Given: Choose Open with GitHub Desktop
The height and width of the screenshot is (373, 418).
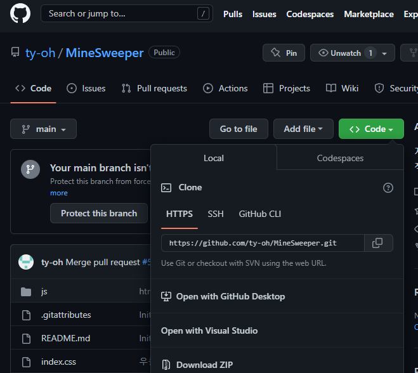Looking at the screenshot, I should pyautogui.click(x=277, y=296).
